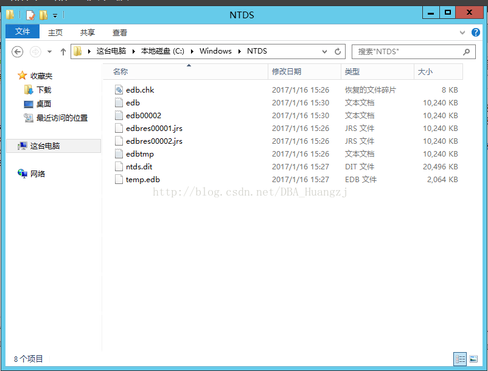Open the Customize Quick Access Toolbar dropdown
Viewport: 488px width, 371px height.
pos(55,15)
